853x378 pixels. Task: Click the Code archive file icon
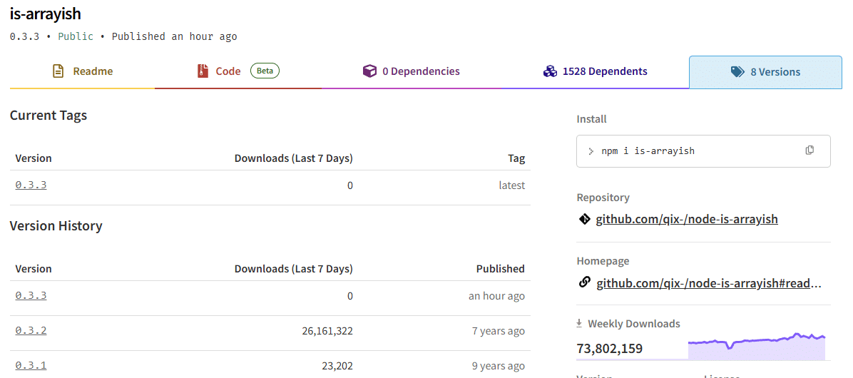click(203, 71)
